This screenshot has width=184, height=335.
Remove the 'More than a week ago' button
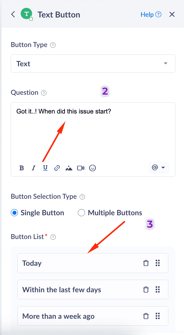coord(146,316)
